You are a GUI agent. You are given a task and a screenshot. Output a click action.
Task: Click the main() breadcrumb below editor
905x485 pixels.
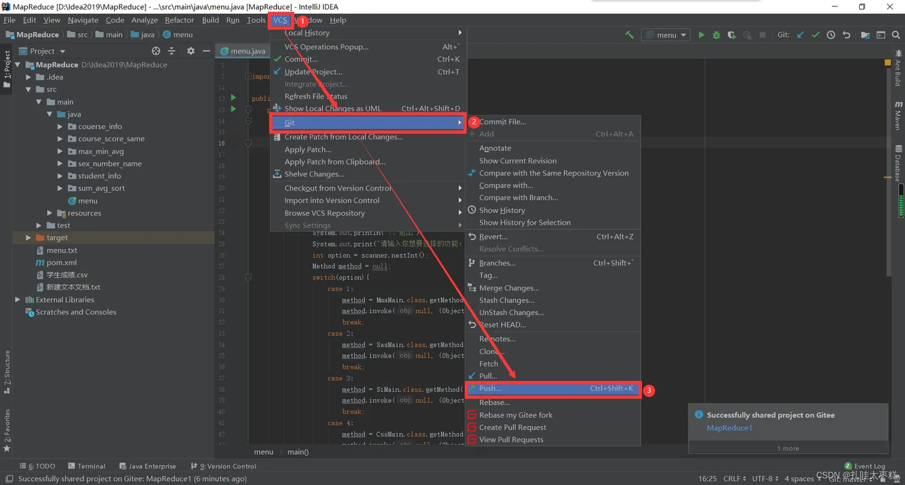(298, 452)
